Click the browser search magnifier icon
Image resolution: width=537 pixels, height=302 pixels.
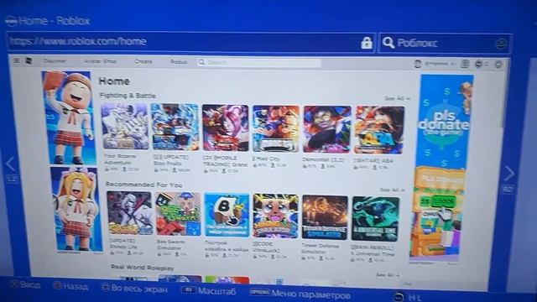pyautogui.click(x=388, y=43)
